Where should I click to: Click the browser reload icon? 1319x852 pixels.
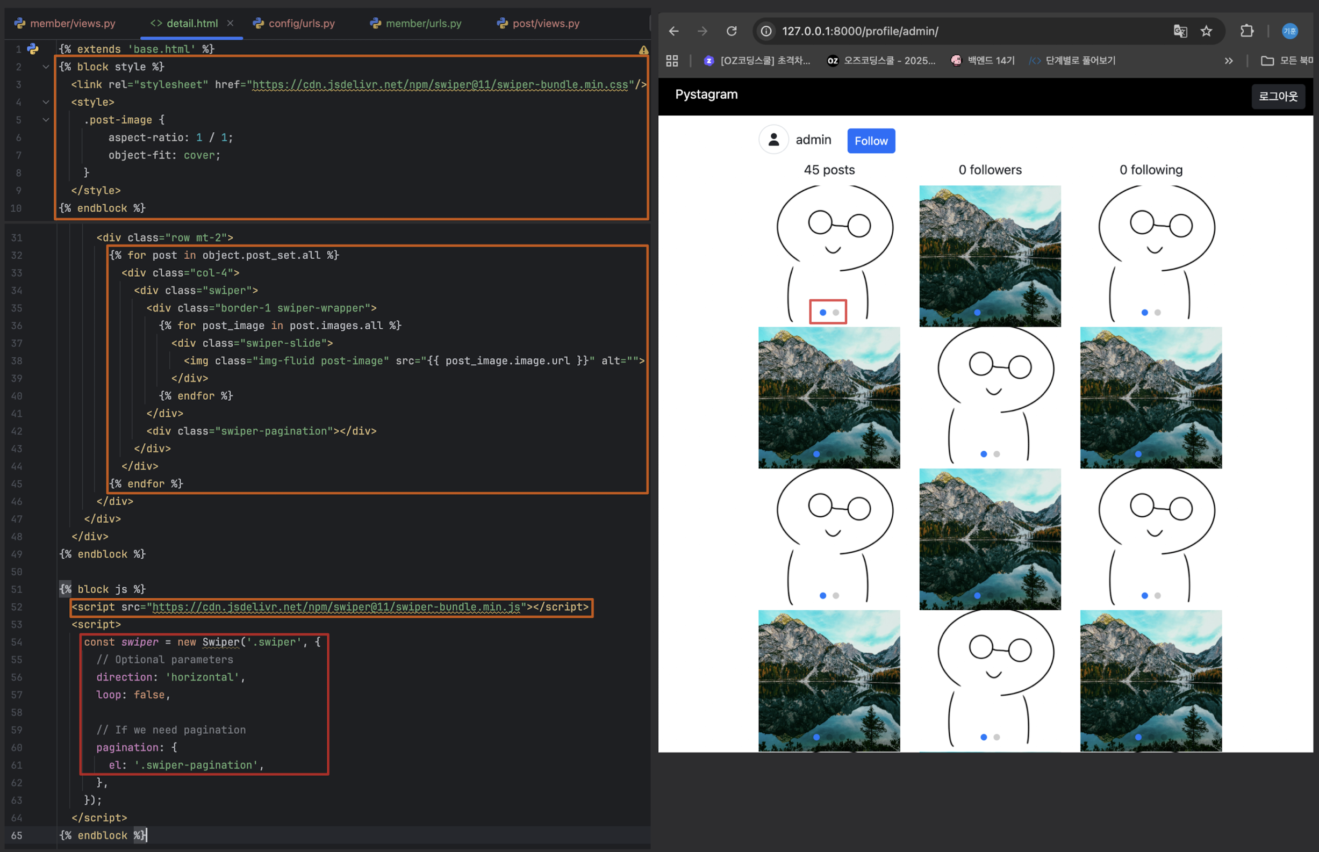pos(731,31)
